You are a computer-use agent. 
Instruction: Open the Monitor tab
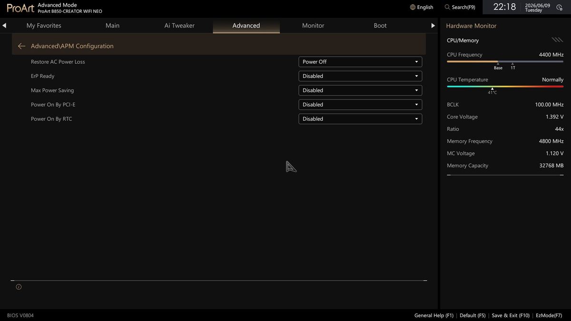coord(313,26)
